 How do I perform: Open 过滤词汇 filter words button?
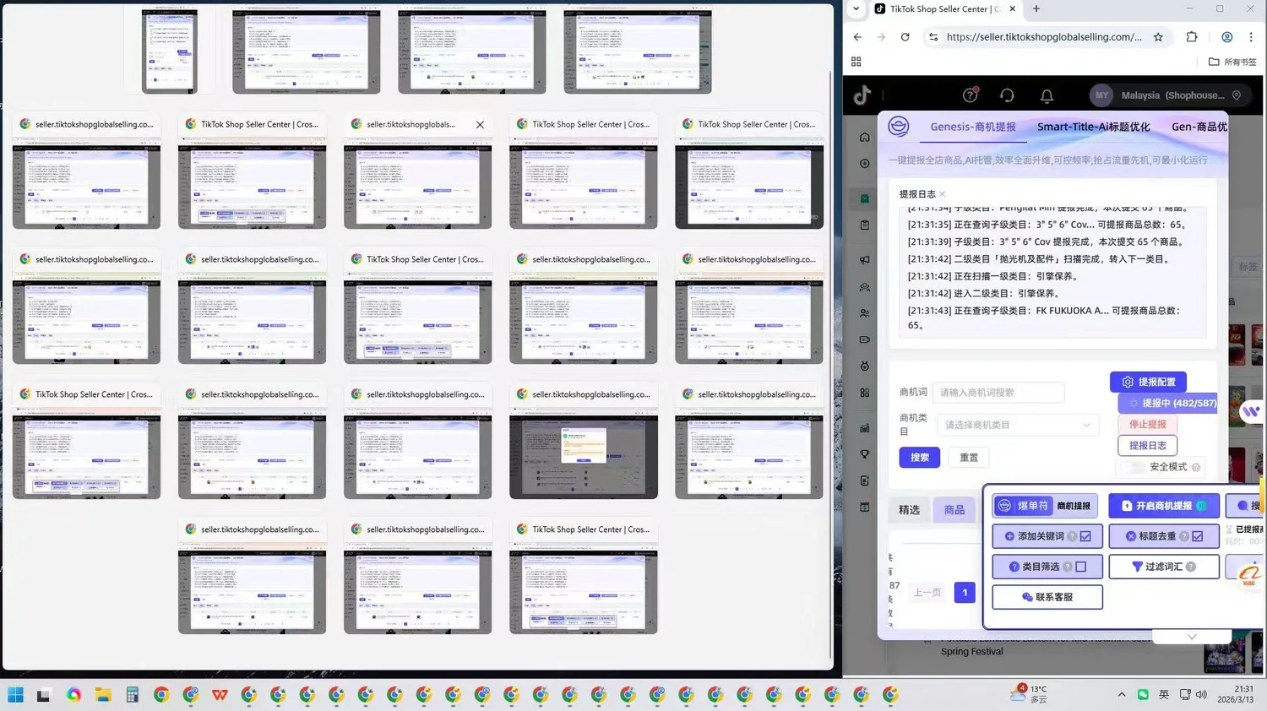tap(1164, 567)
